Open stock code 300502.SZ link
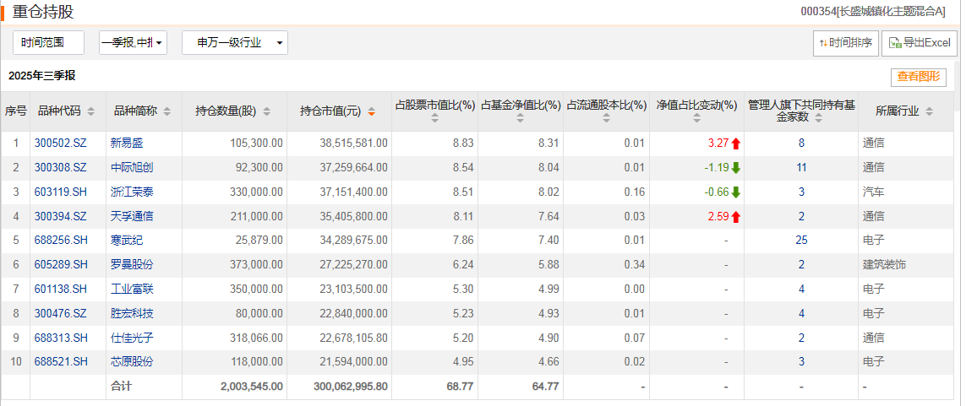 tap(60, 143)
